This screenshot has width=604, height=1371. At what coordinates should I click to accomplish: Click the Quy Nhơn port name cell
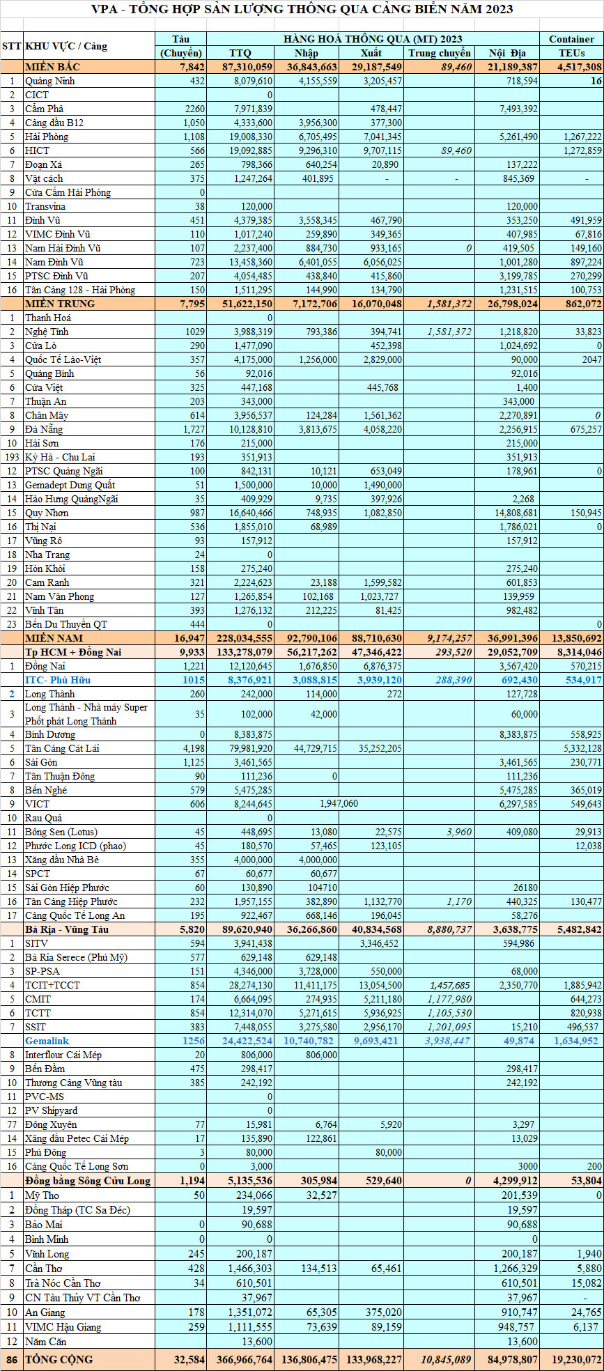click(x=47, y=513)
